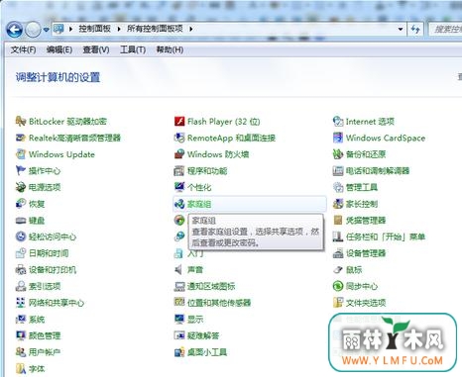
Task: Click the 恢复 link
Action: tap(37, 204)
